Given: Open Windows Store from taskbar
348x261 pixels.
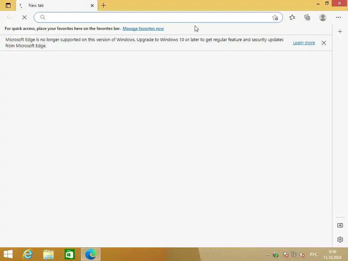Looking at the screenshot, I should pyautogui.click(x=69, y=254).
